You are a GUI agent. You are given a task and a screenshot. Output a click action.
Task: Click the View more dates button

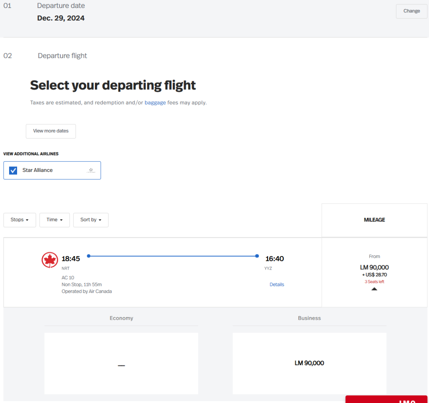[x=51, y=131]
